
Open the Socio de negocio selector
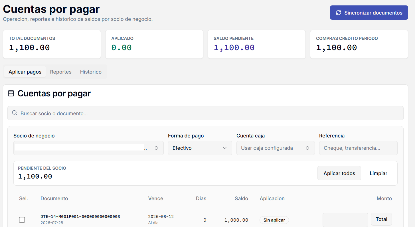[88, 148]
